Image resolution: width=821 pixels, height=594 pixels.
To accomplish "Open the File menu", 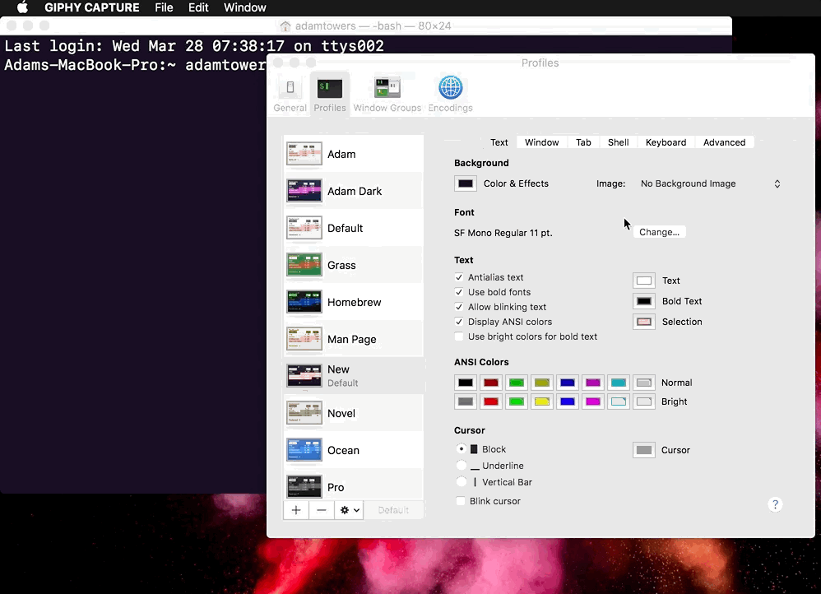I will (164, 7).
